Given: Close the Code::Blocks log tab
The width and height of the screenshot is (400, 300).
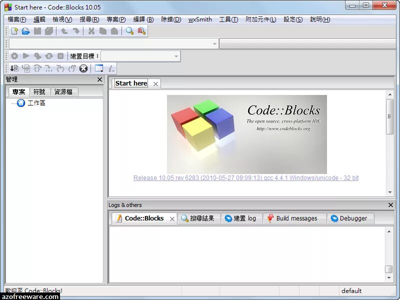Looking at the screenshot, I should pos(172,219).
